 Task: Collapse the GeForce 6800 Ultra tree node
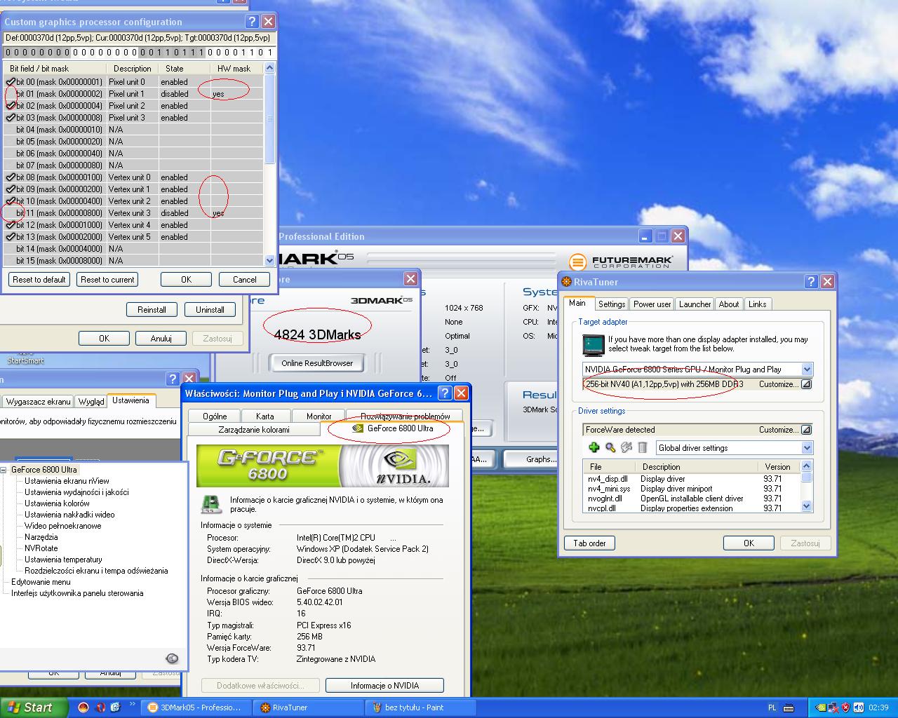click(3, 470)
